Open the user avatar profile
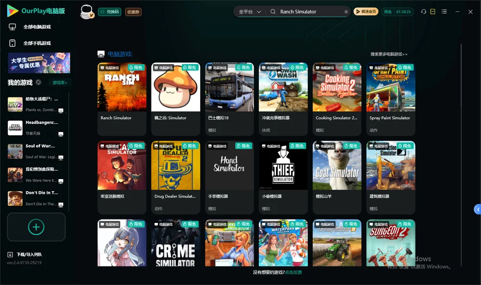 [x=87, y=12]
